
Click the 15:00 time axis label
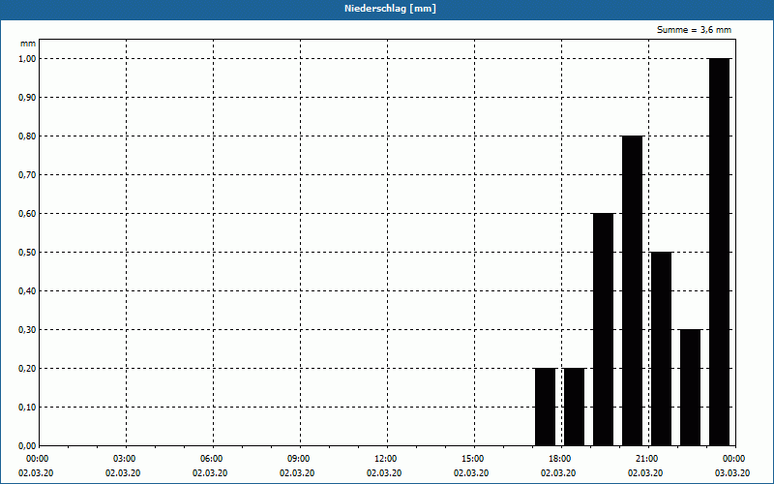pos(474,459)
